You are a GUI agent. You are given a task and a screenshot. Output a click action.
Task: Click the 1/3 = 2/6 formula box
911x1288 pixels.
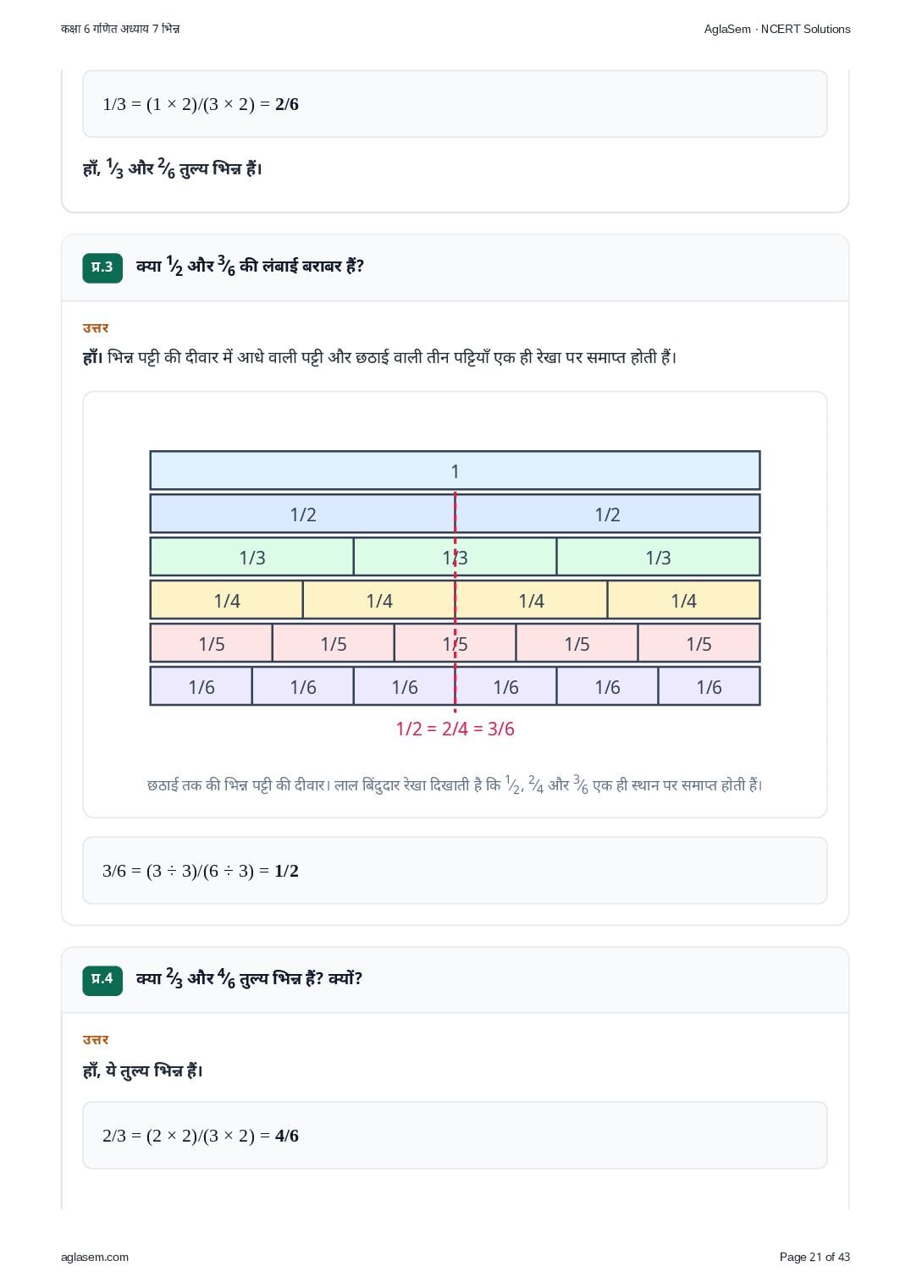(455, 104)
